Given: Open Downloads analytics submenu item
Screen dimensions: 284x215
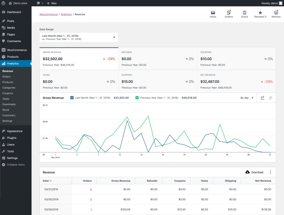Looking at the screenshot, I should pyautogui.click(x=9, y=104).
